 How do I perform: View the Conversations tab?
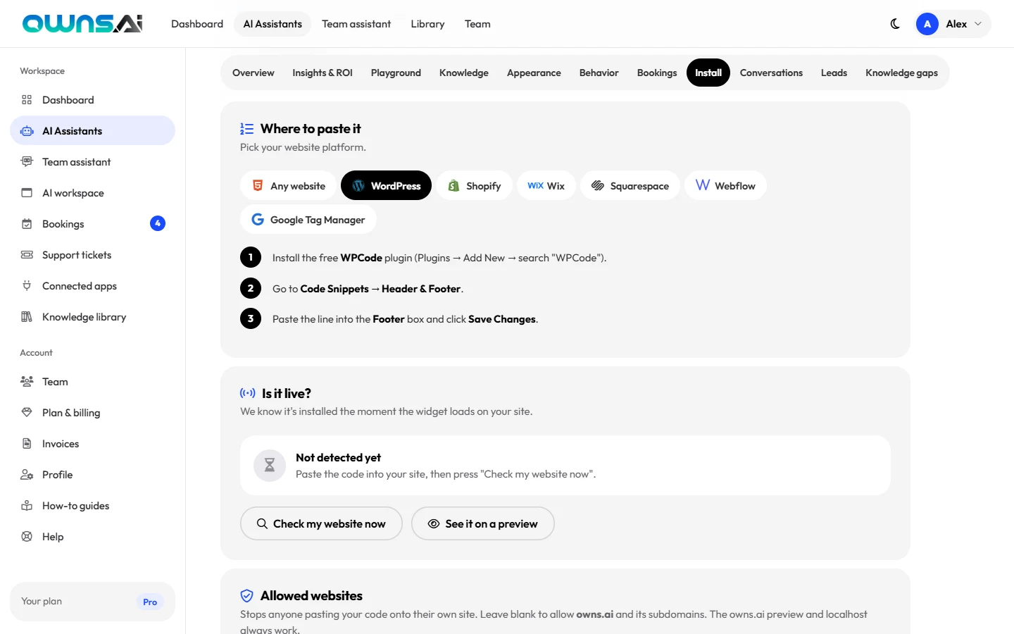pyautogui.click(x=771, y=73)
